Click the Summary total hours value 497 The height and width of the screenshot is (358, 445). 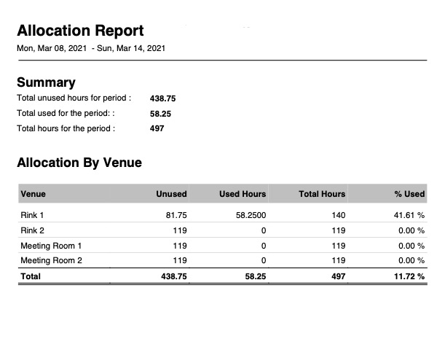[x=157, y=128]
